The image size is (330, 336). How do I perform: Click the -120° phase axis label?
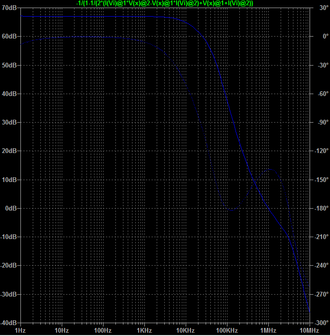pos(321,151)
